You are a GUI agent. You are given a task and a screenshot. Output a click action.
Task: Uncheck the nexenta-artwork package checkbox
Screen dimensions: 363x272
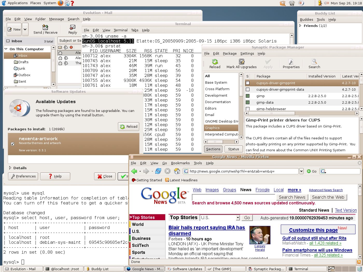pyautogui.click(x=12, y=144)
